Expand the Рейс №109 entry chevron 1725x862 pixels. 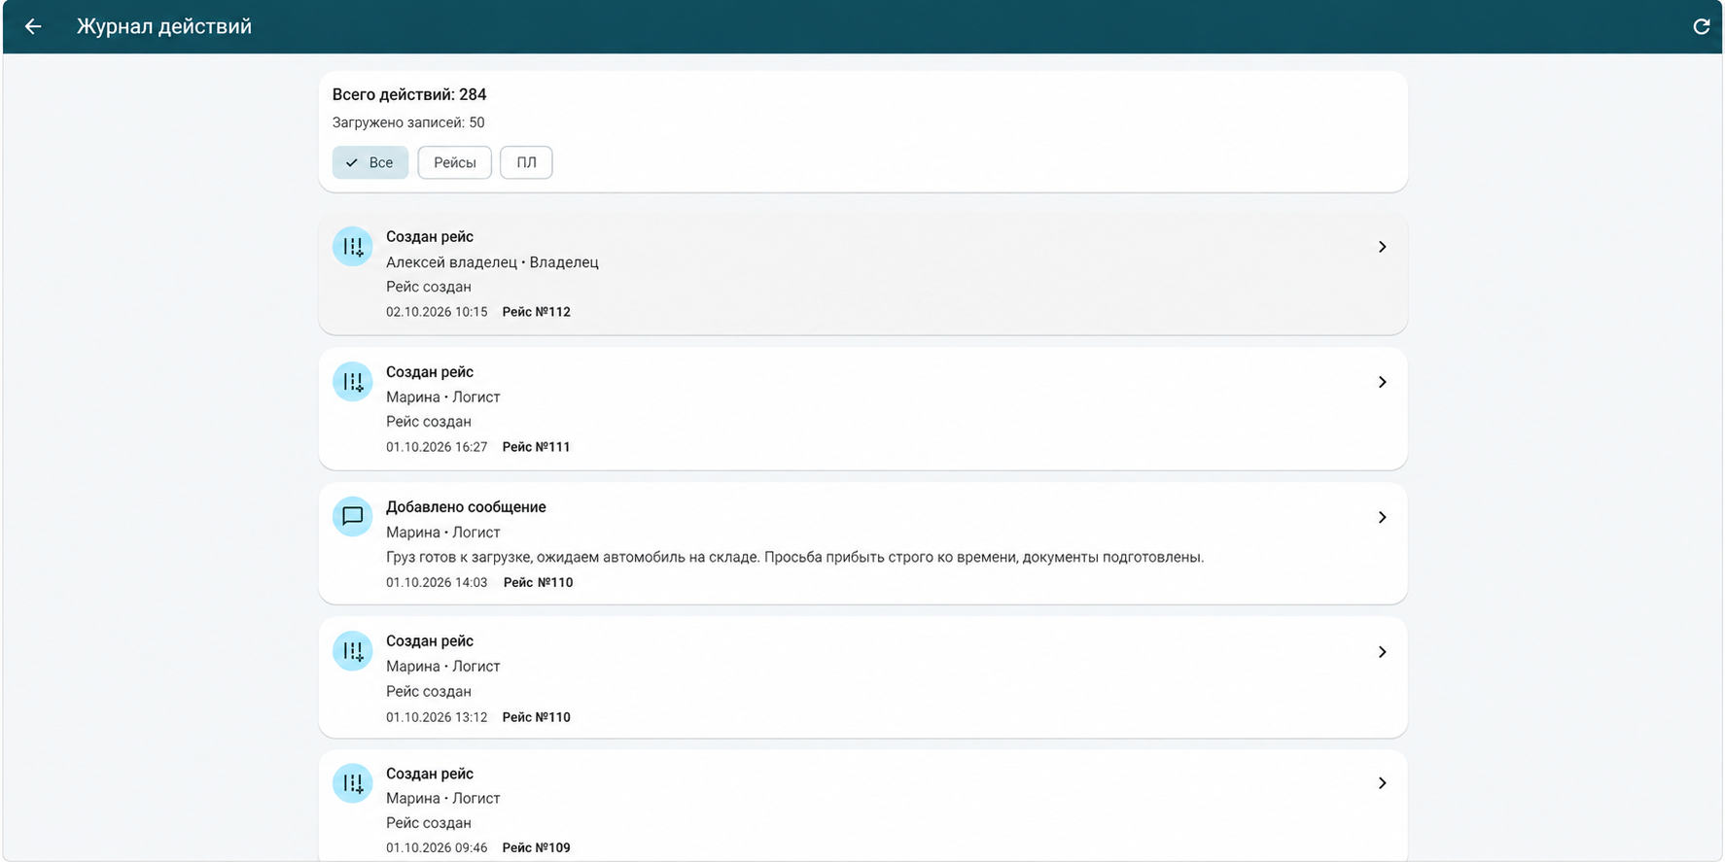1382,783
